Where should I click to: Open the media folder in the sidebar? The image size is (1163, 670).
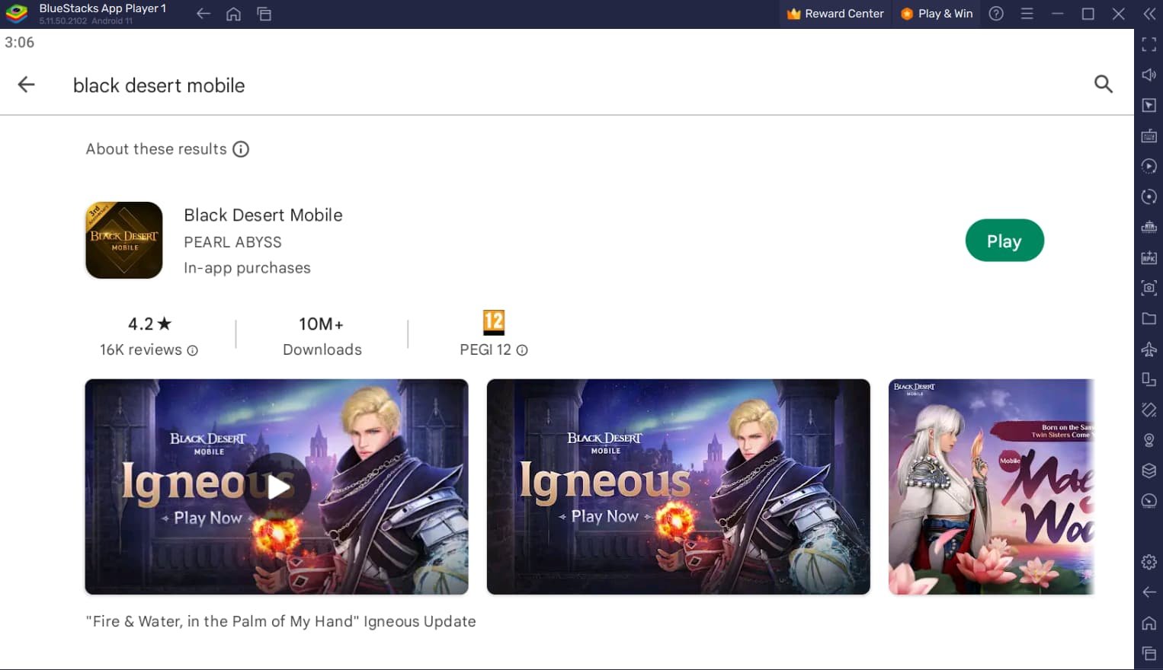[1149, 318]
